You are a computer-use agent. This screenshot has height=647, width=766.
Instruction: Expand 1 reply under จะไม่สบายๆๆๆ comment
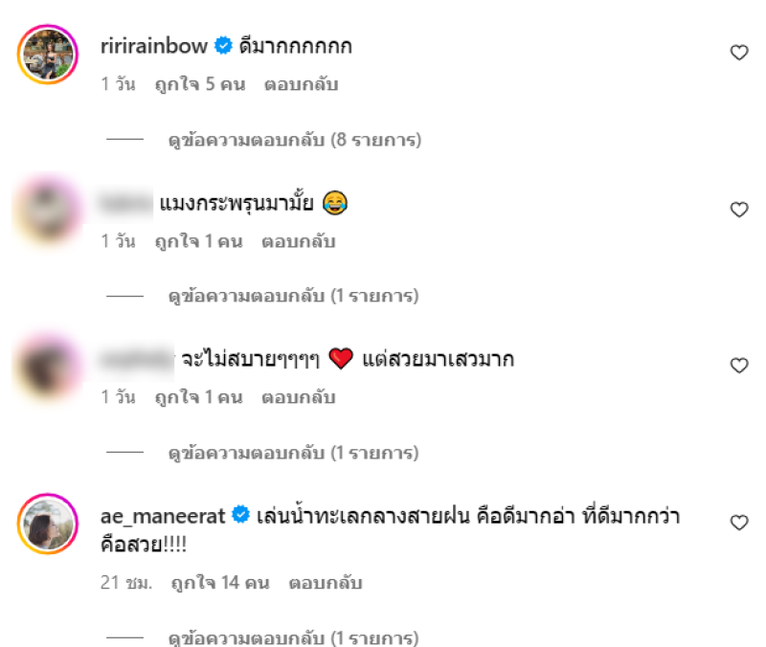293,453
